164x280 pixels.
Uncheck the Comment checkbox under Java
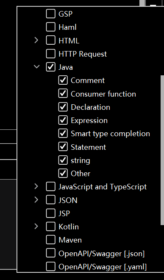coord(63,80)
